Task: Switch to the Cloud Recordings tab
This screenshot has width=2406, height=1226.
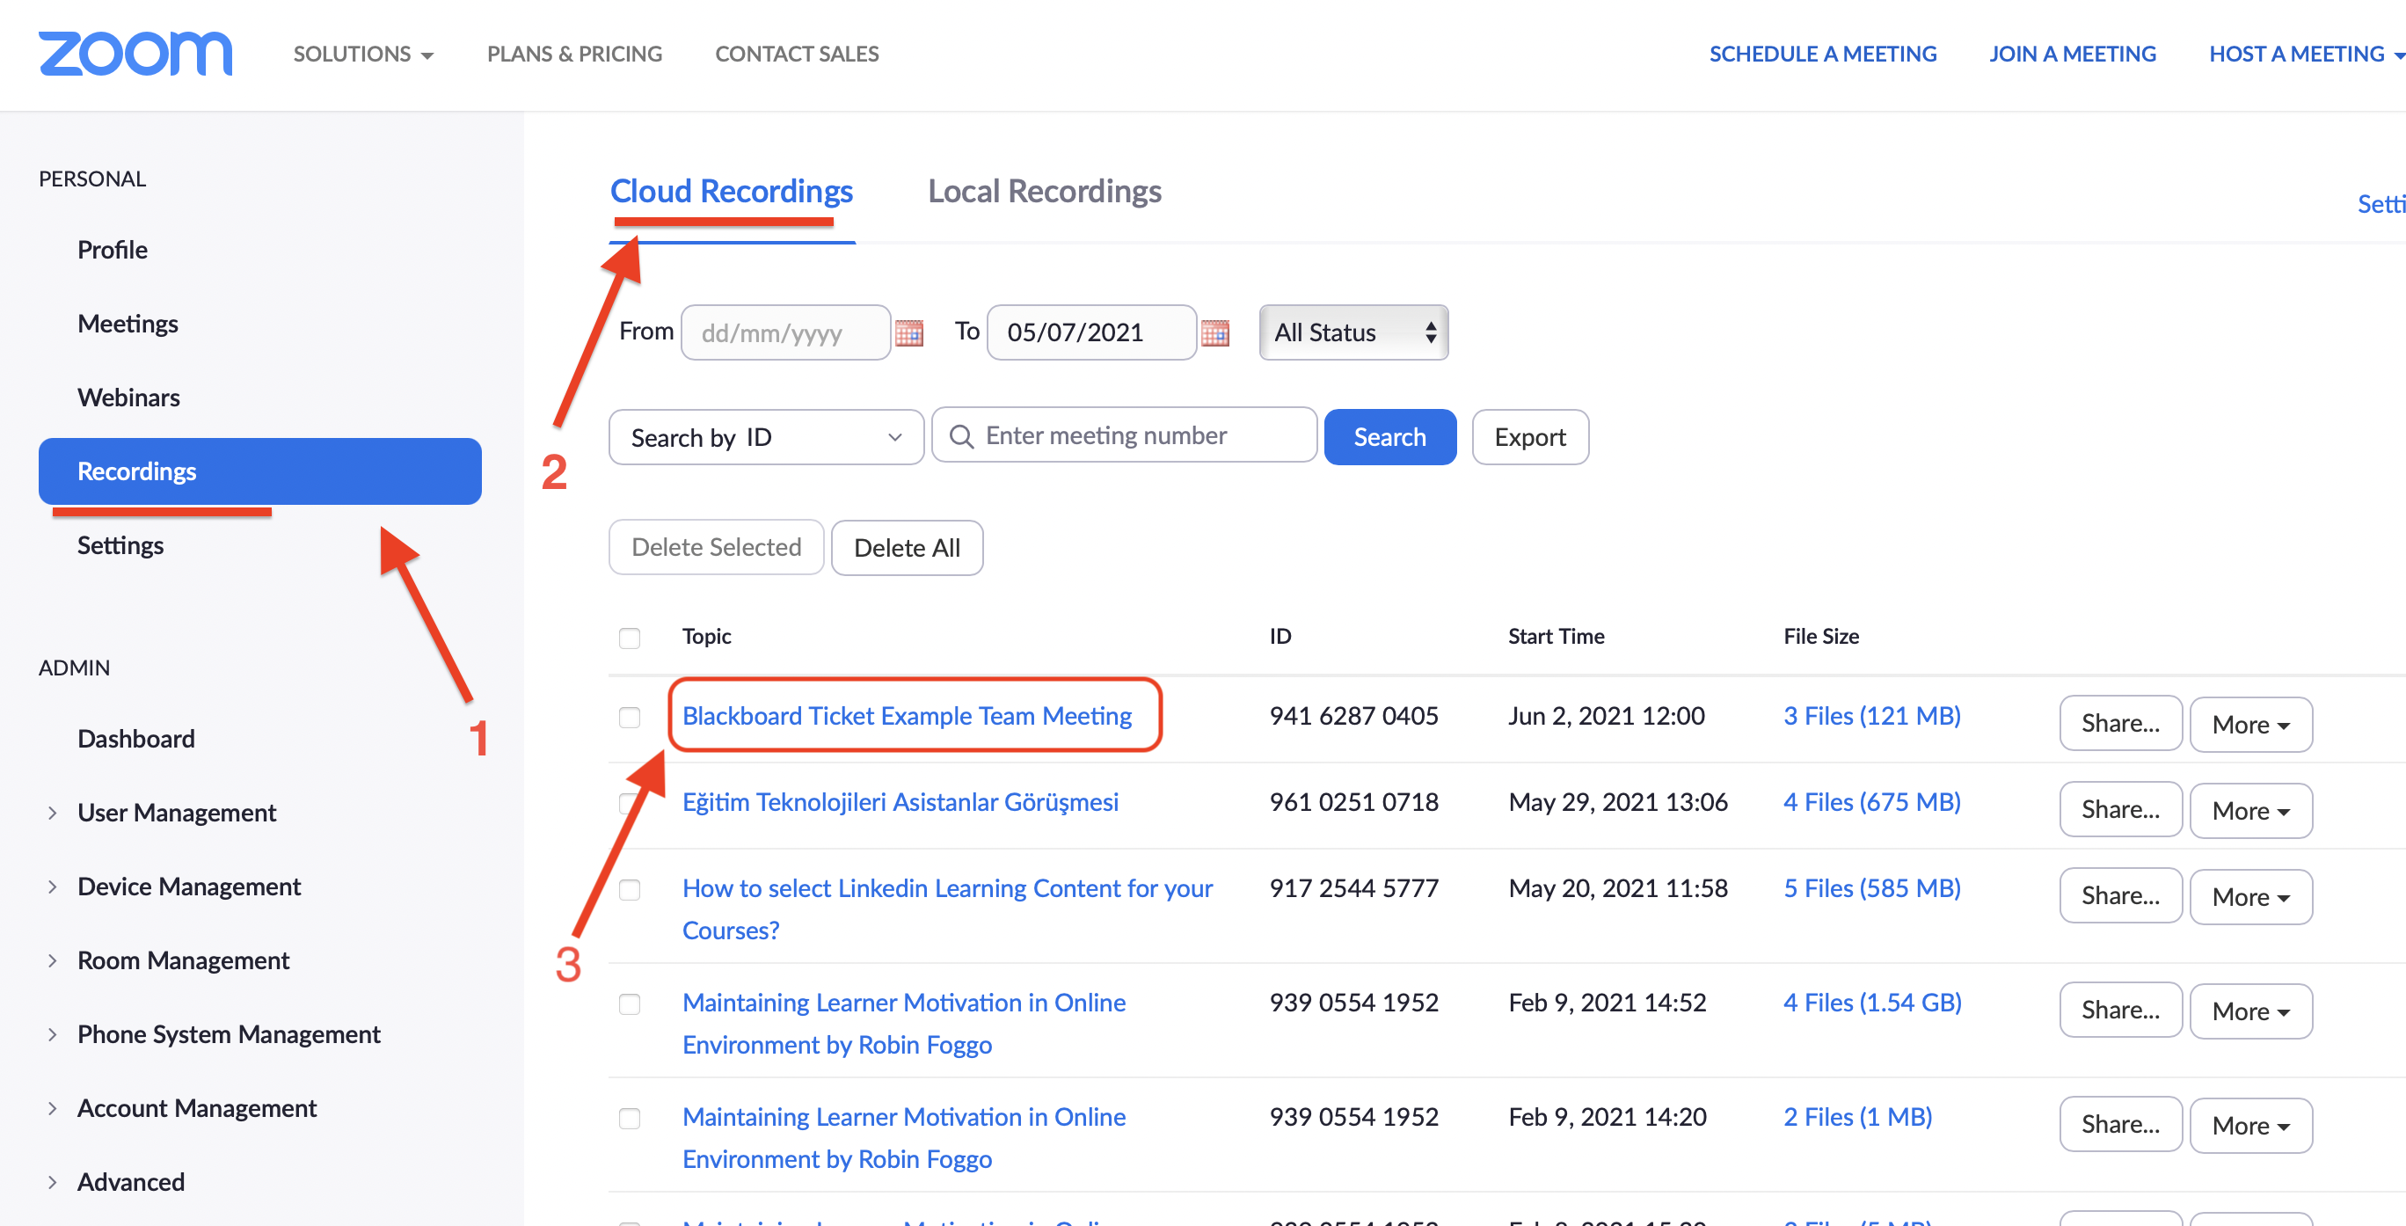Action: tap(732, 192)
